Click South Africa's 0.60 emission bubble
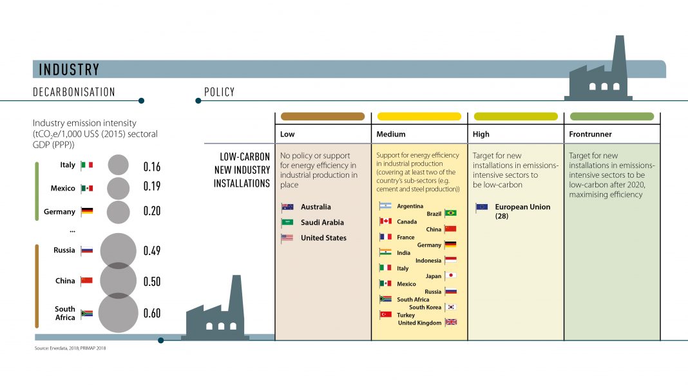This screenshot has height=385, width=688. click(118, 314)
